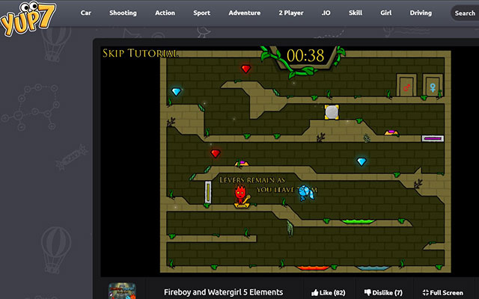This screenshot has width=479, height=299.
Task: Click the yellow lever under Fireboy
Action: tap(242, 203)
